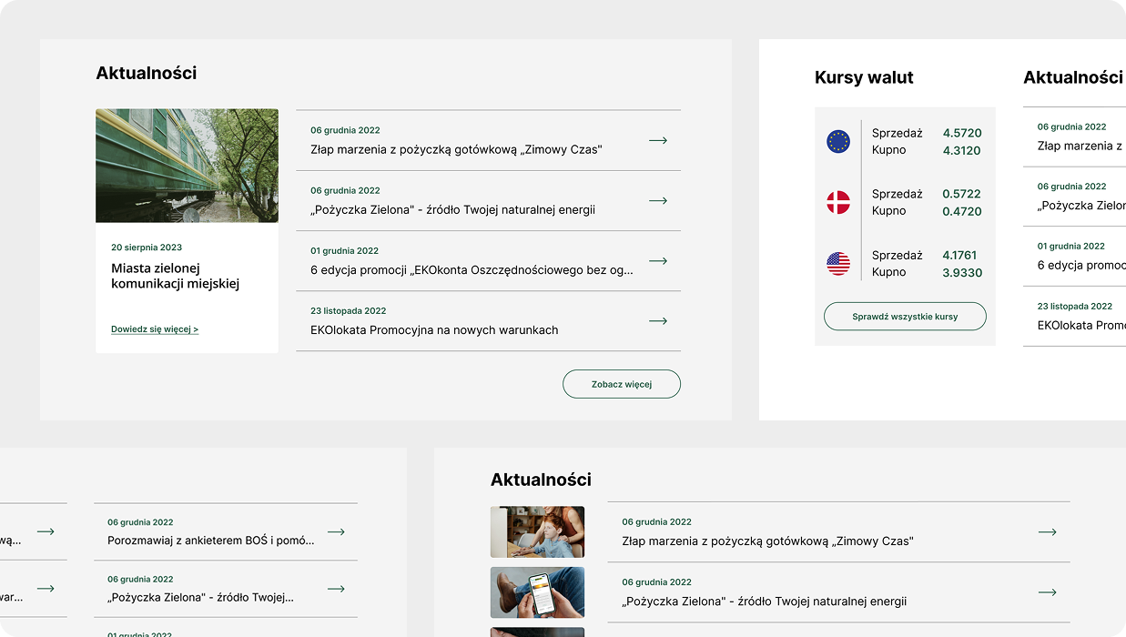Click "01 grudnia 2022" above "6 edycja promocji" headline
The image size is (1126, 637).
point(345,250)
